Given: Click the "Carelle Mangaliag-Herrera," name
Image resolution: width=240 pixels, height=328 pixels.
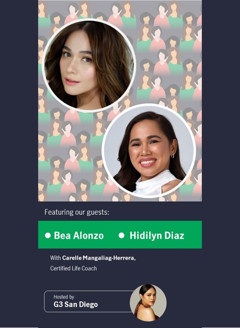Looking at the screenshot, I should (x=99, y=258).
